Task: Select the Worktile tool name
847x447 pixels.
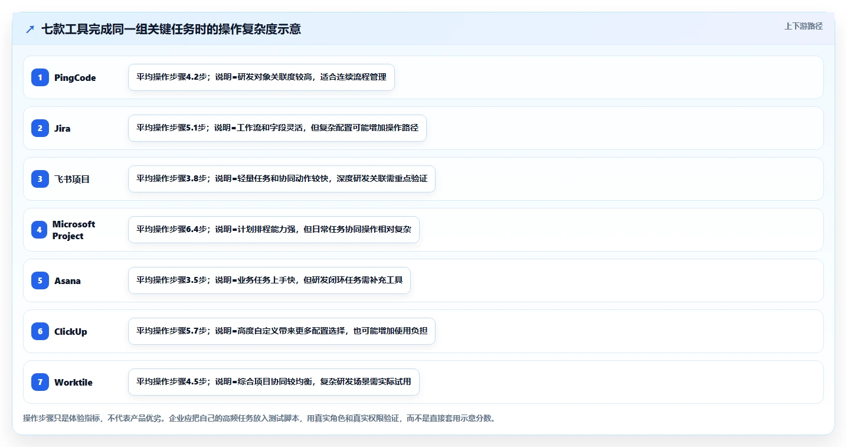Action: 73,383
